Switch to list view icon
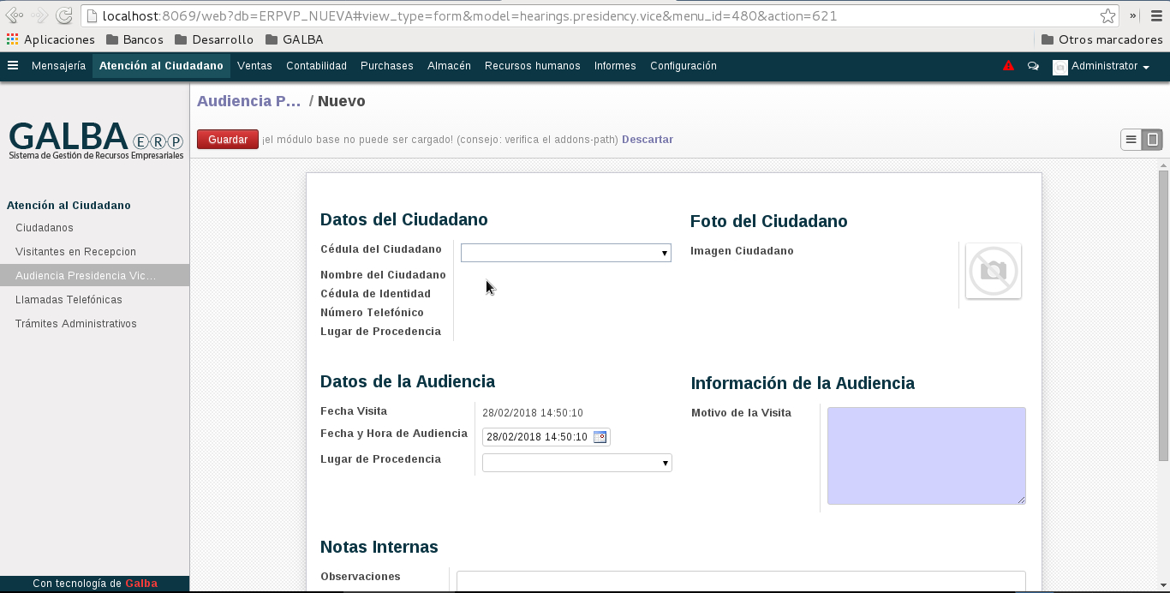The height and width of the screenshot is (593, 1170). (1131, 140)
